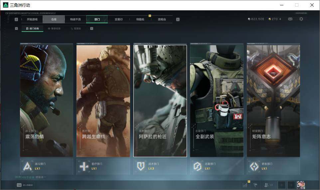Select the 部门任务 sub-tab
Image resolution: width=320 pixels, height=190 pixels.
pyautogui.click(x=33, y=29)
